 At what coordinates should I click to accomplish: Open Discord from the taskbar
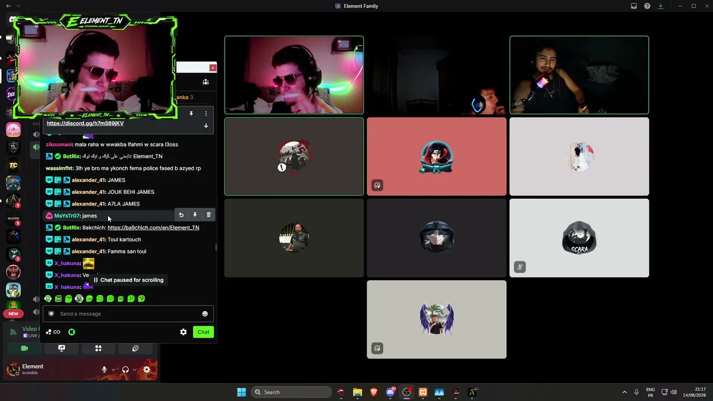390,392
